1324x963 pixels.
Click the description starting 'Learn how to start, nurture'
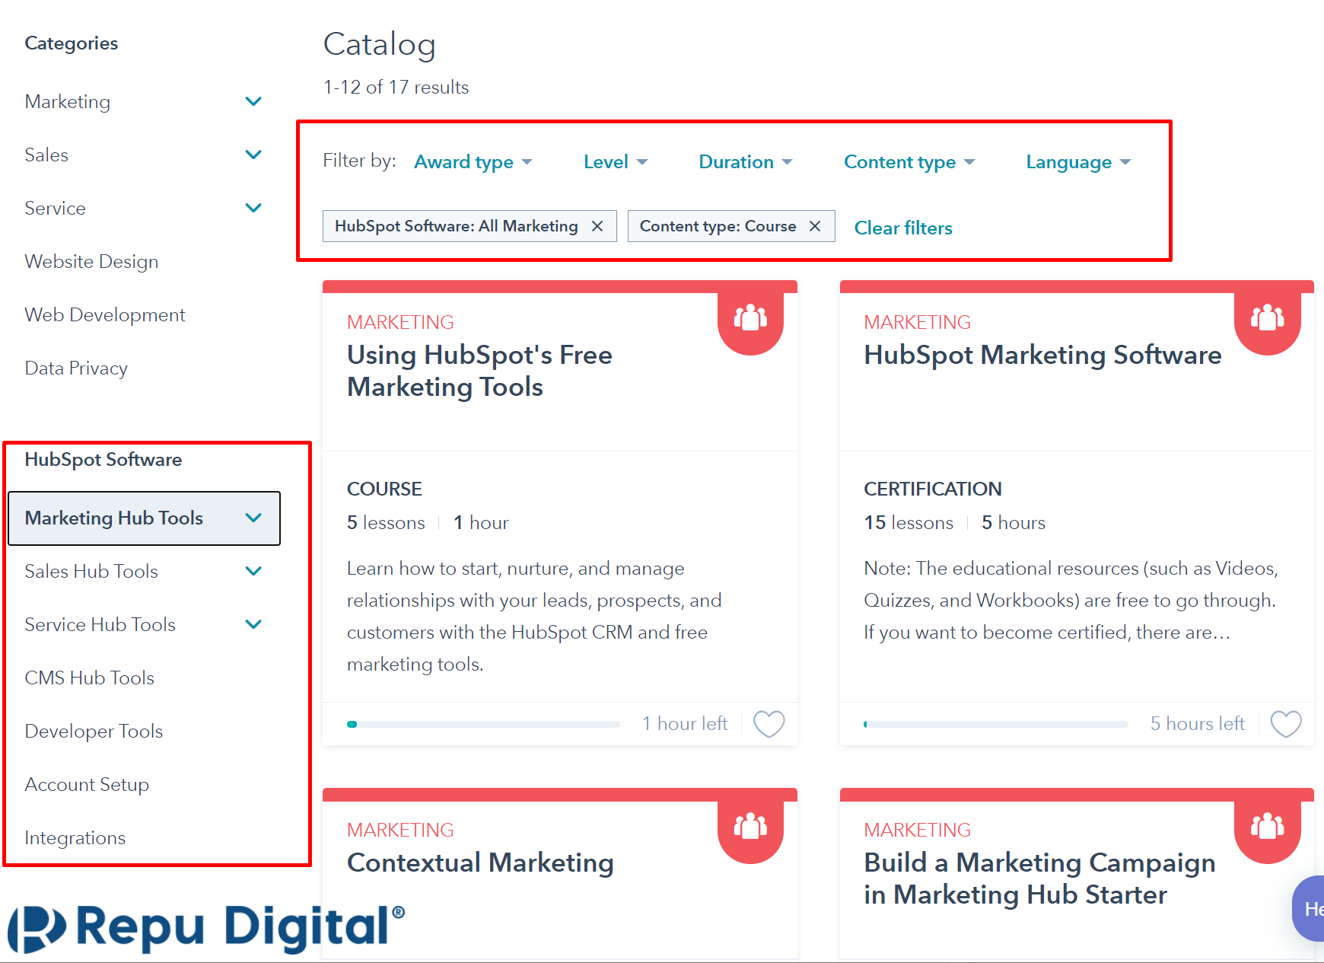click(x=534, y=616)
